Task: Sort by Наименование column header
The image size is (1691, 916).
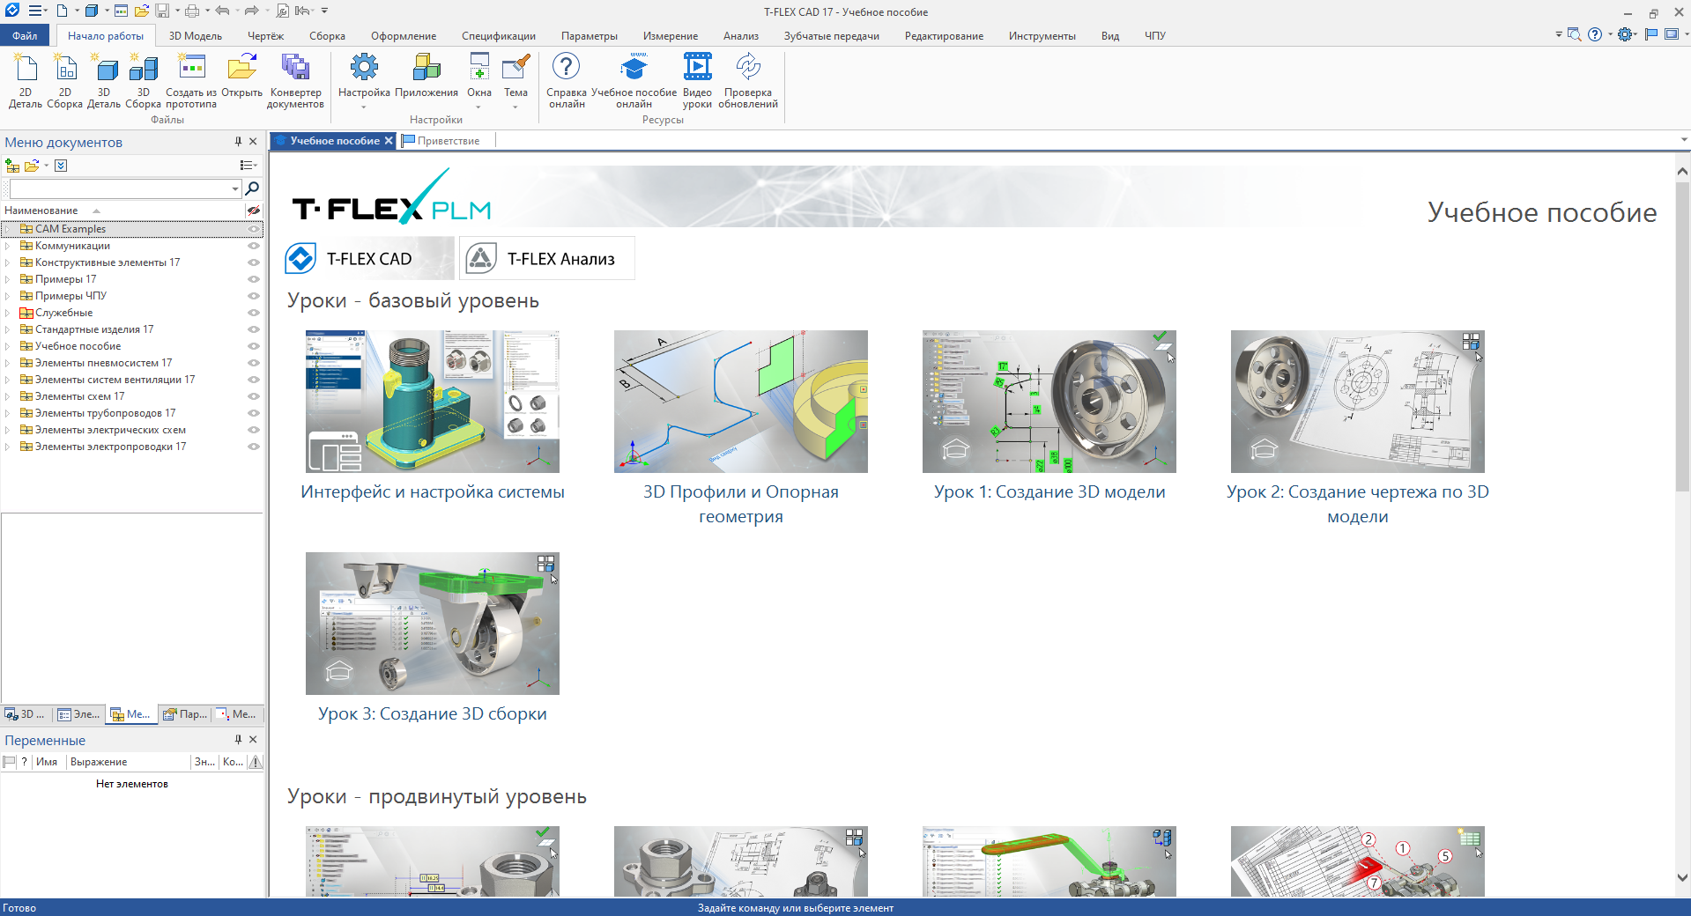Action: click(41, 211)
